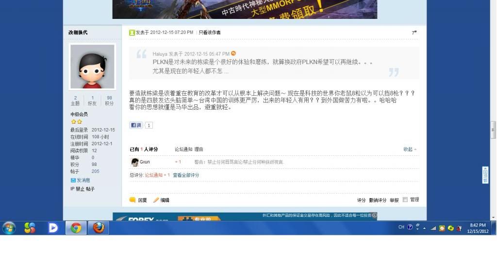Open 查看全部评分 link
Viewport: 497px width, 279px height.
point(186,175)
